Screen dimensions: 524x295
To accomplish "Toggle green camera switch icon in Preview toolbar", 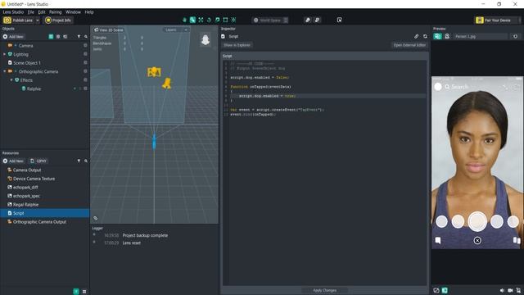I will pyautogui.click(x=437, y=36).
